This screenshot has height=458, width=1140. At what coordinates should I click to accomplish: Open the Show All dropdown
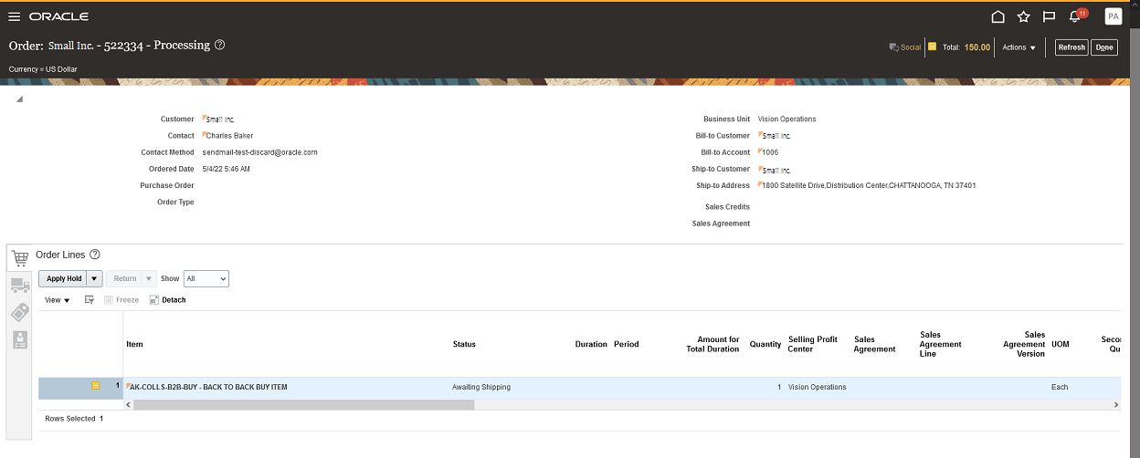pyautogui.click(x=206, y=278)
